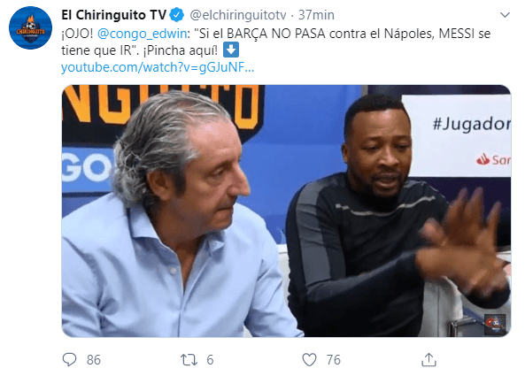The height and width of the screenshot is (376, 525).
Task: Like the tweet with heart icon
Action: point(309,360)
